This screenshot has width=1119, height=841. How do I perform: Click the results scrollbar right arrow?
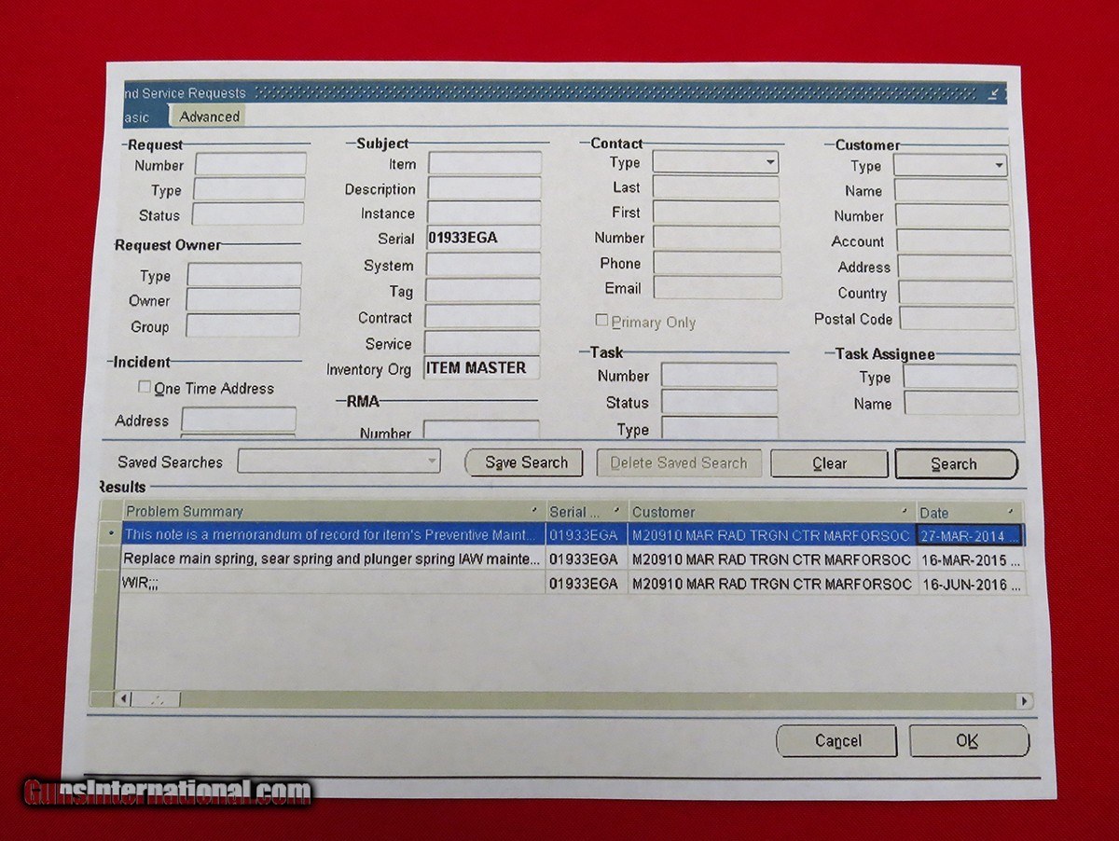[x=1025, y=700]
